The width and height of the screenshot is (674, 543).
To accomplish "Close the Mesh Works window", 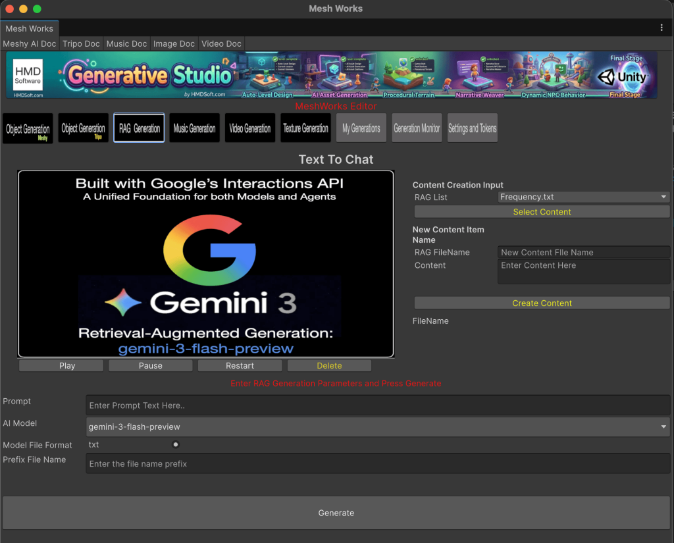I will point(9,9).
